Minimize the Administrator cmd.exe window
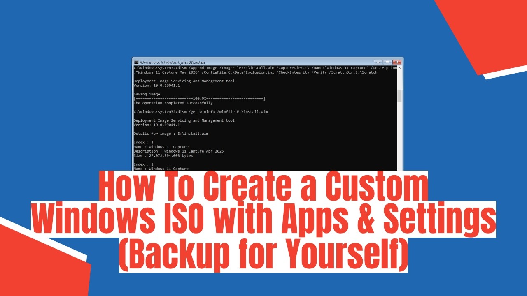Image resolution: width=527 pixels, height=296 pixels. tap(378, 62)
